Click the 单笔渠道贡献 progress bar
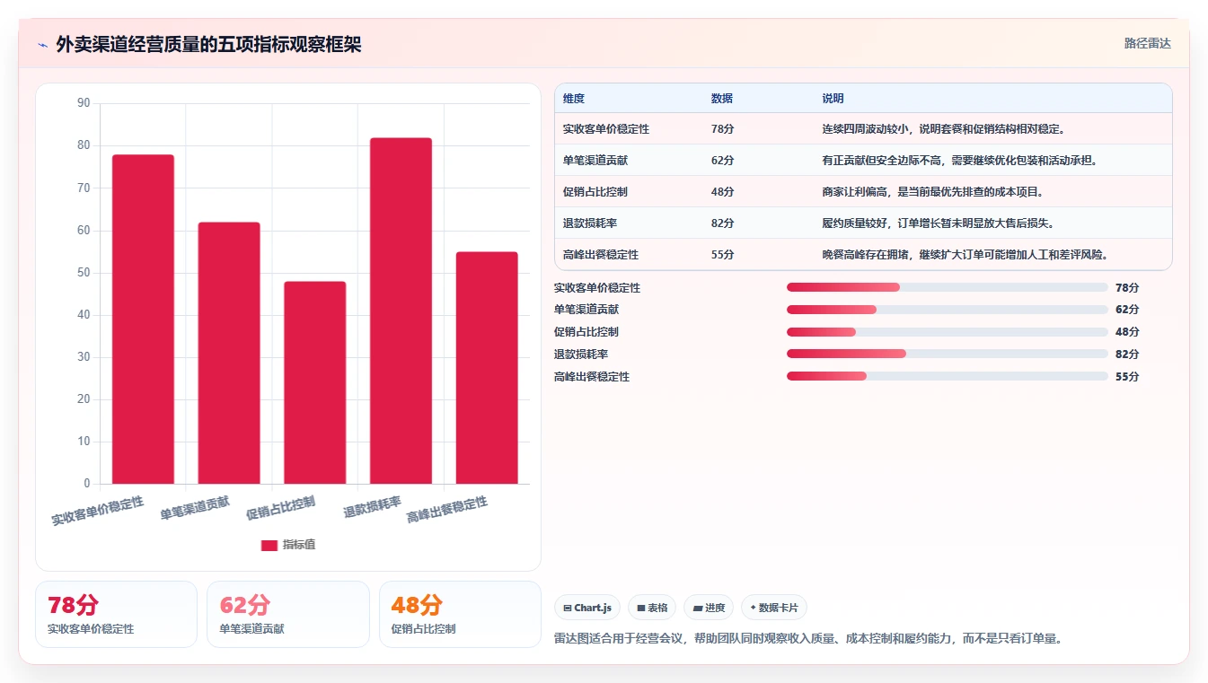 [947, 310]
